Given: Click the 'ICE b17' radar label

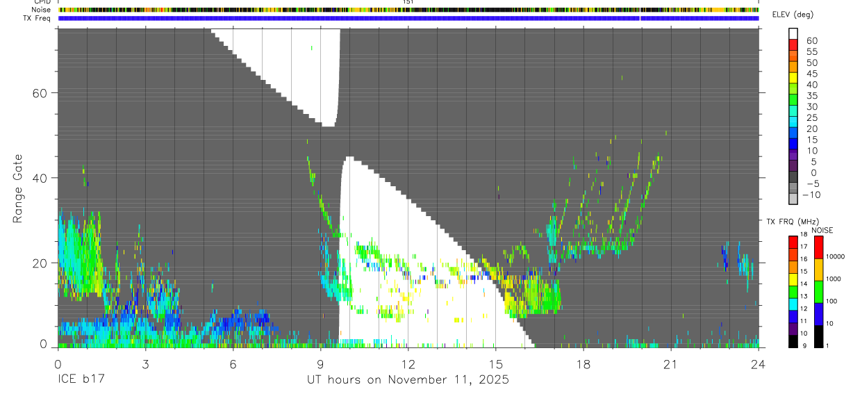Looking at the screenshot, I should (81, 380).
